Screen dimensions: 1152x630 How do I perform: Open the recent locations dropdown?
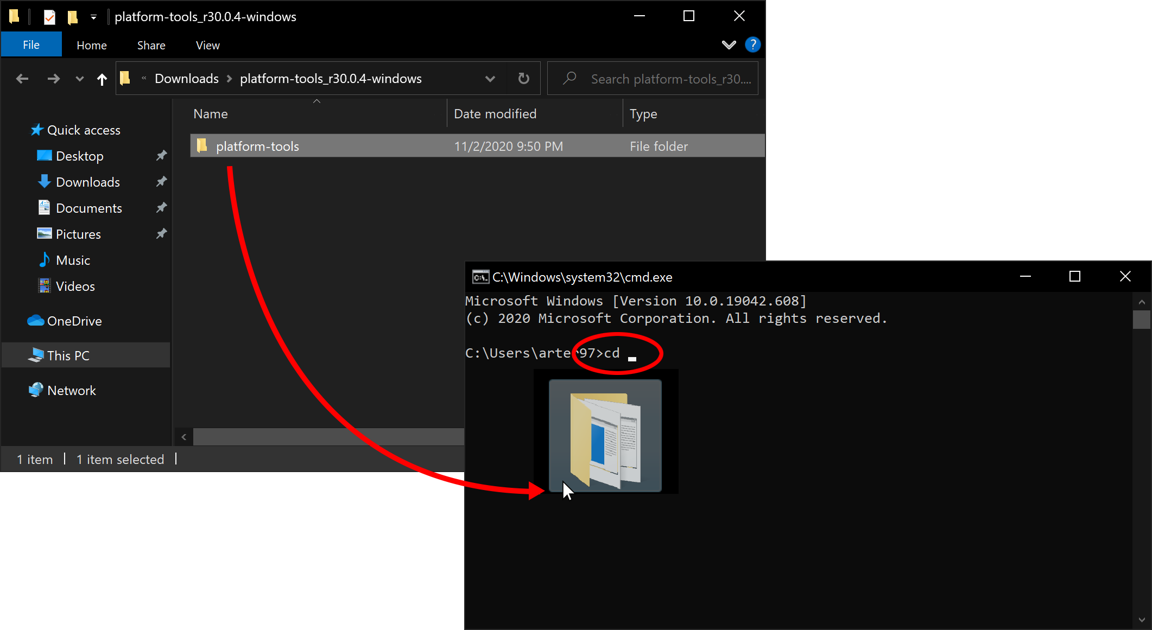point(80,79)
